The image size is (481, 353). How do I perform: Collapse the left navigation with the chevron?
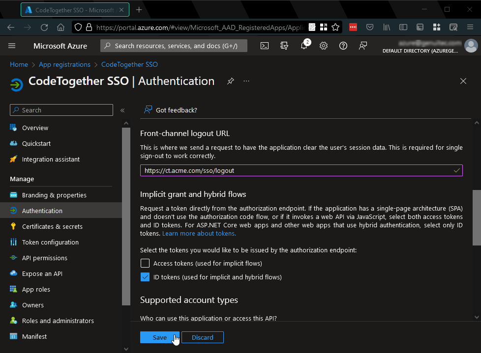pyautogui.click(x=122, y=110)
